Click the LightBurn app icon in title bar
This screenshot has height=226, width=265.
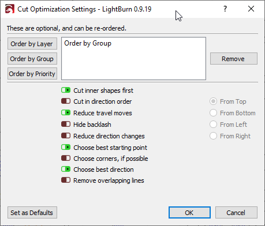[x=10, y=9]
